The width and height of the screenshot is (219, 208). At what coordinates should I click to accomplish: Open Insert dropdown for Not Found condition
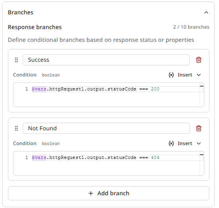185,143
